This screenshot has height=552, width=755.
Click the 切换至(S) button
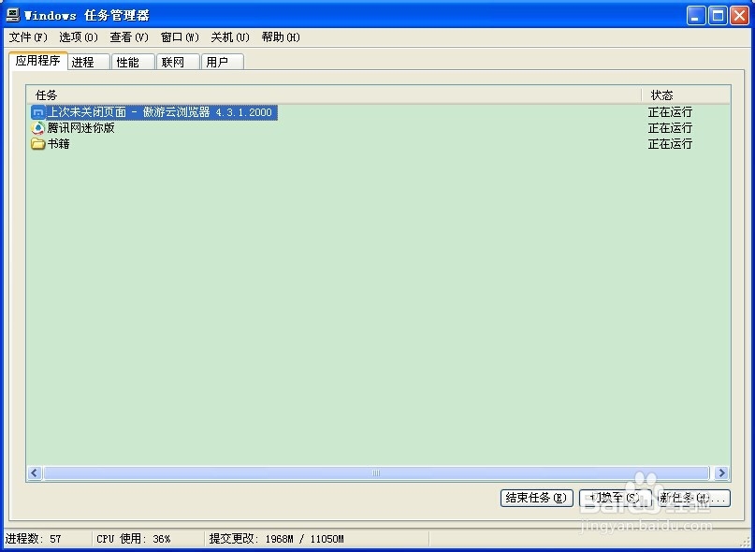click(x=616, y=498)
